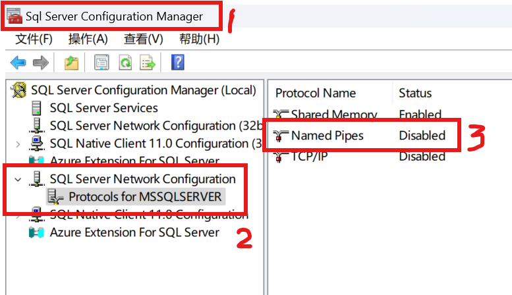Click the title bar application icon
This screenshot has height=295, width=512.
[x=14, y=16]
